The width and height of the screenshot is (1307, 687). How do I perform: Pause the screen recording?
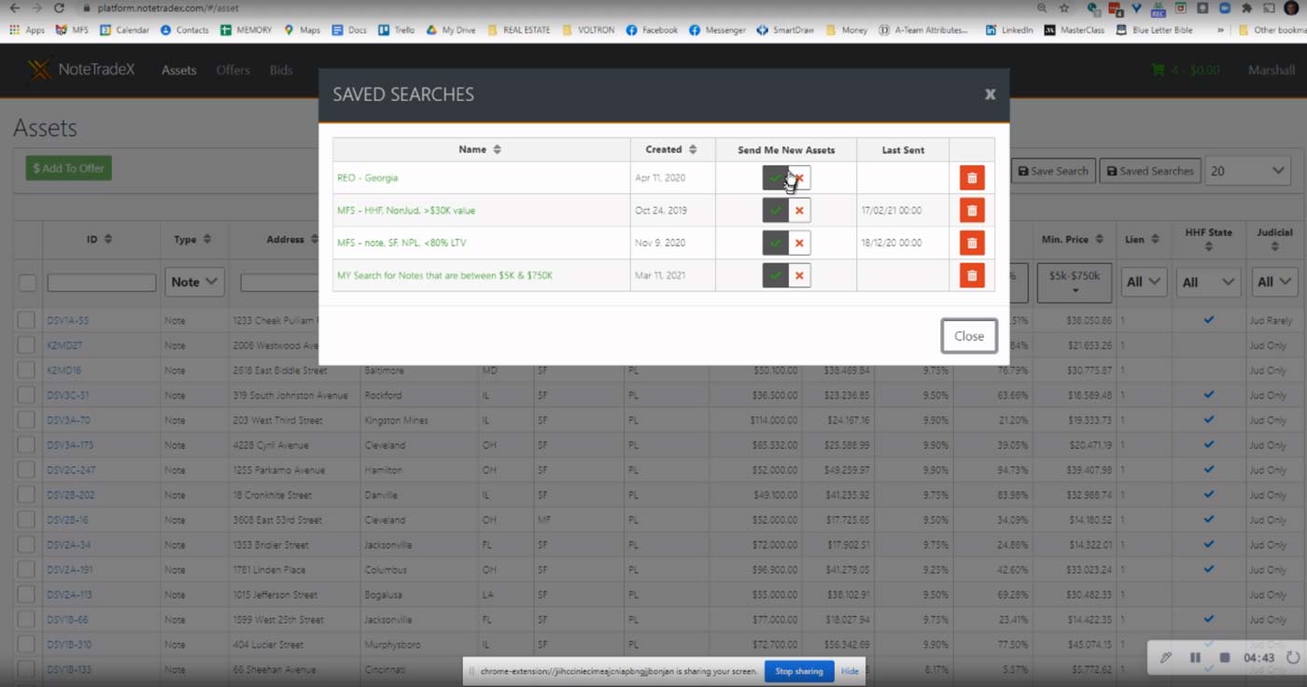coord(1195,657)
